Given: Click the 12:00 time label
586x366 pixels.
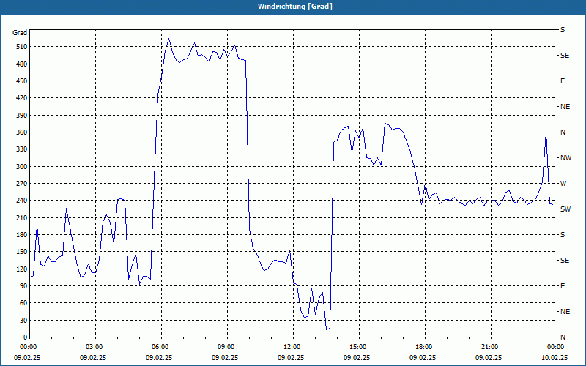Looking at the screenshot, I should pyautogui.click(x=294, y=347).
